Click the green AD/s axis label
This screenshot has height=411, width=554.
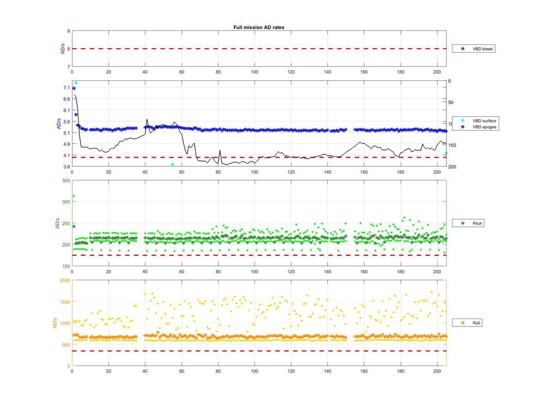pos(58,223)
